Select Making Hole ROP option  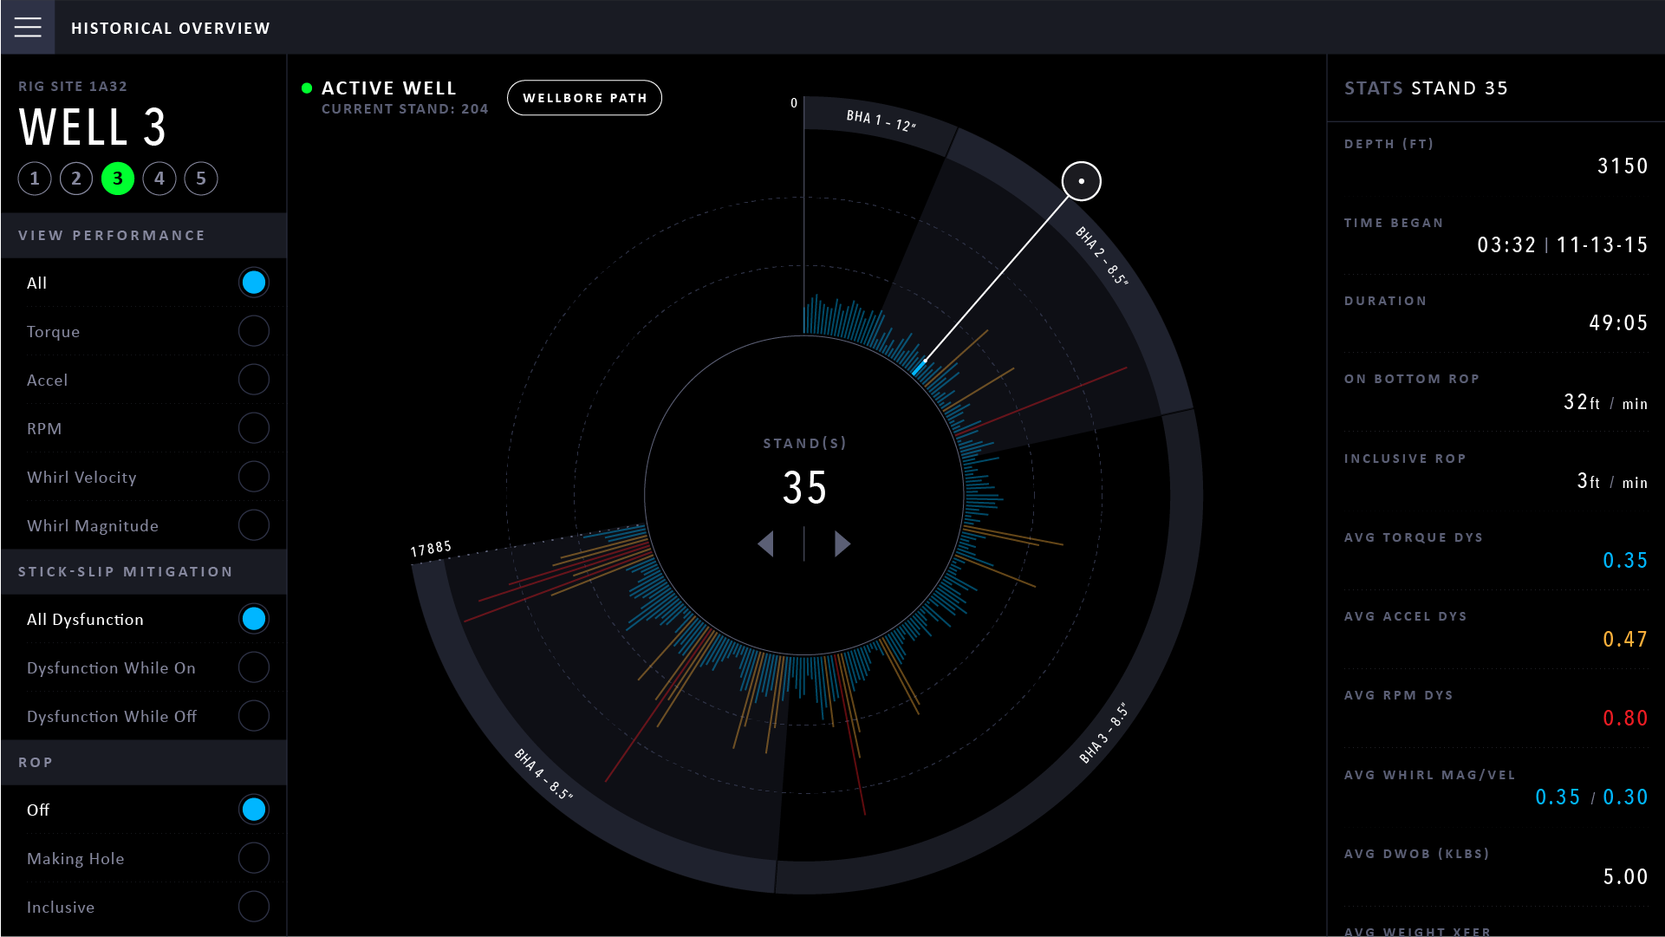[253, 858]
